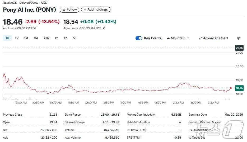The height and width of the screenshot is (142, 247).
Task: Click the Day's Range value 18.00 - 19.73
Action: coord(110,115)
